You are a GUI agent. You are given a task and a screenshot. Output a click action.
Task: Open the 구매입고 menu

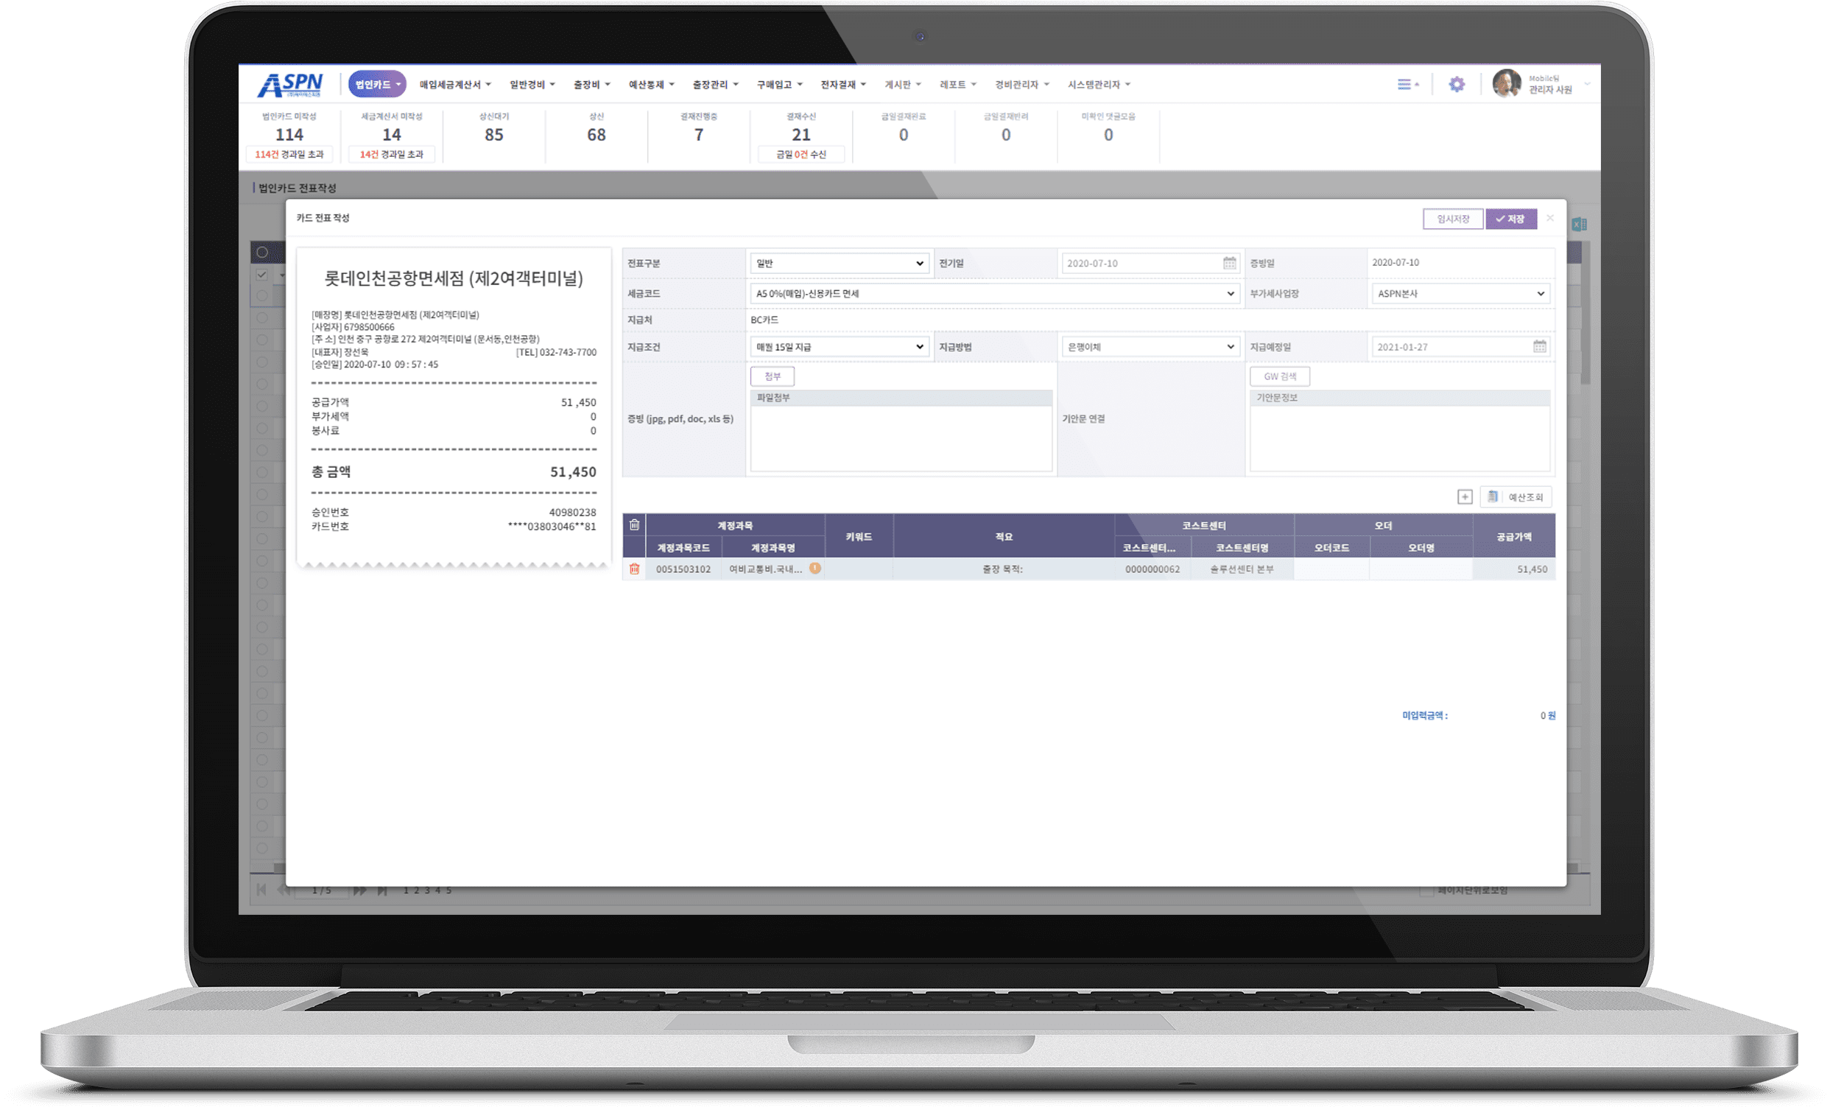780,85
